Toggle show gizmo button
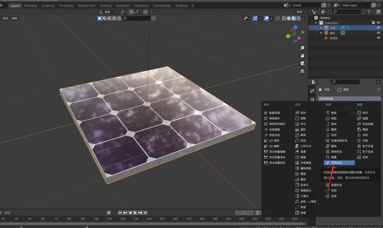This screenshot has height=228, width=383. point(255,18)
